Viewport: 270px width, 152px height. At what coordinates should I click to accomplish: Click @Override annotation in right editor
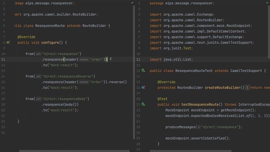pos(166,82)
